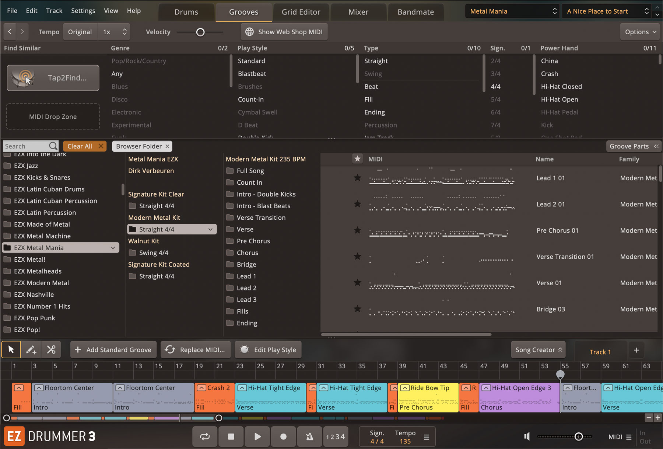Select the scissors cut tool
This screenshot has width=663, height=449.
click(x=51, y=349)
